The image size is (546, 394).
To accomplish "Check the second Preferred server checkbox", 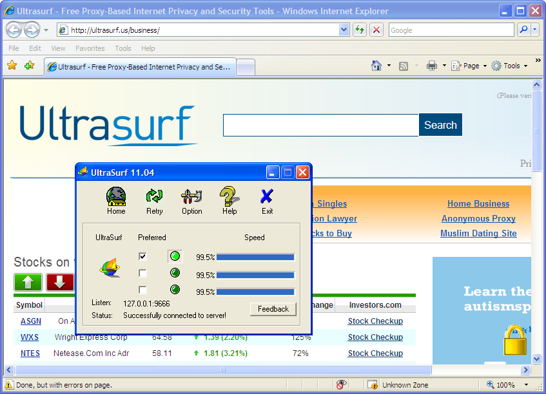I will (x=142, y=273).
